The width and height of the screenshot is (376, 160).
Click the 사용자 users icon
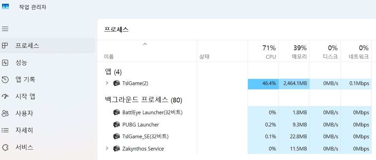[5, 113]
